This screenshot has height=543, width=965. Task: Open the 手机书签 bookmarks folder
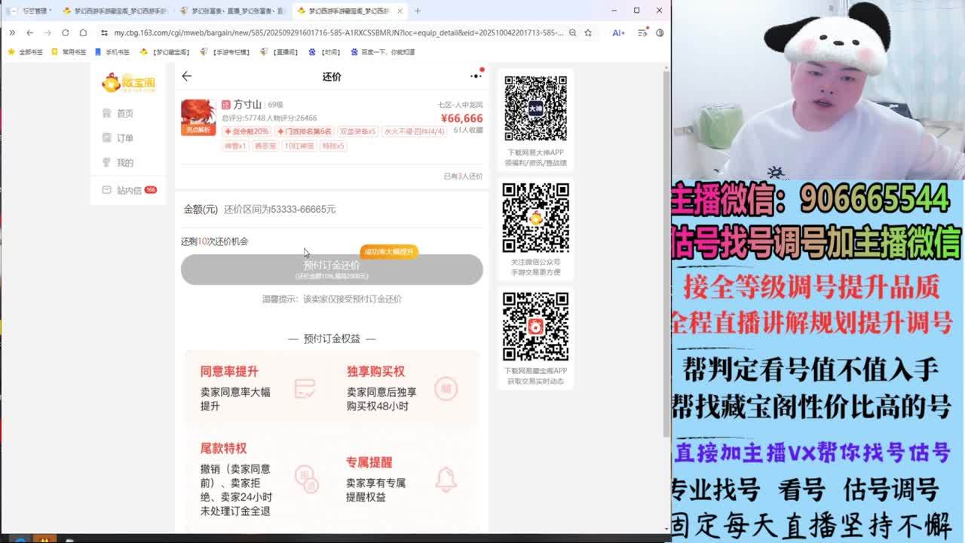[112, 52]
